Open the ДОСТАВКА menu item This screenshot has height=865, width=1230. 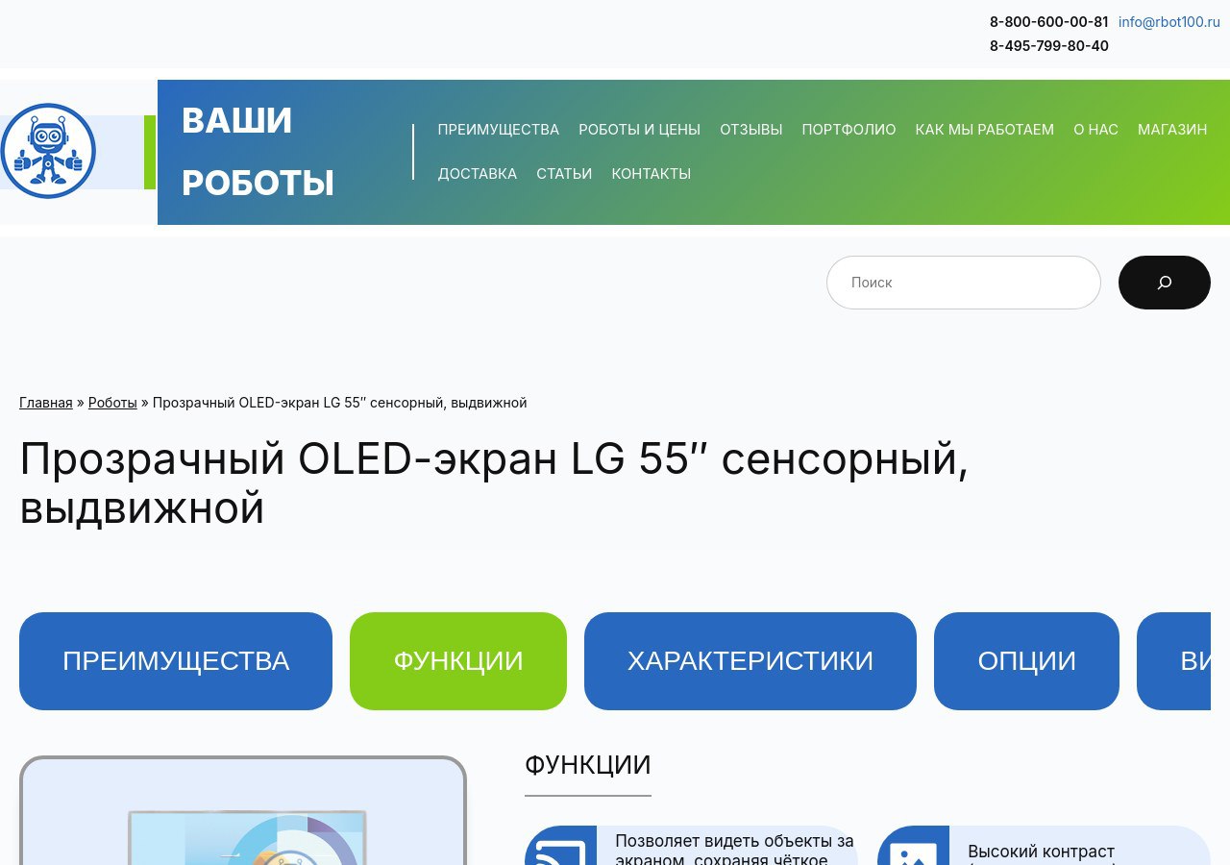click(x=477, y=174)
